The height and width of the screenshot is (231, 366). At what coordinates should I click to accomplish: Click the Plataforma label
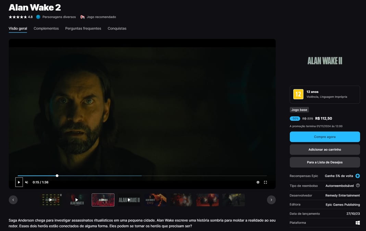[x=298, y=222]
